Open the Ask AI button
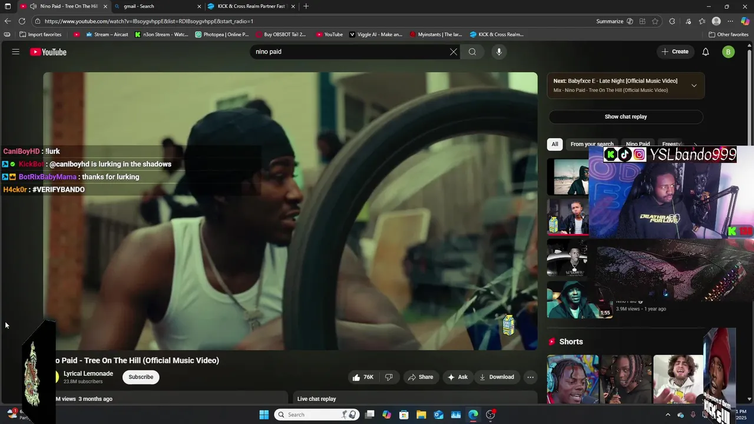Viewport: 754px width, 424px height. tap(458, 377)
